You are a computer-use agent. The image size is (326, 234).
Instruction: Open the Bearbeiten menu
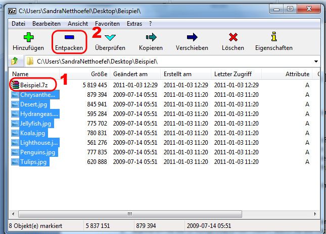point(46,24)
